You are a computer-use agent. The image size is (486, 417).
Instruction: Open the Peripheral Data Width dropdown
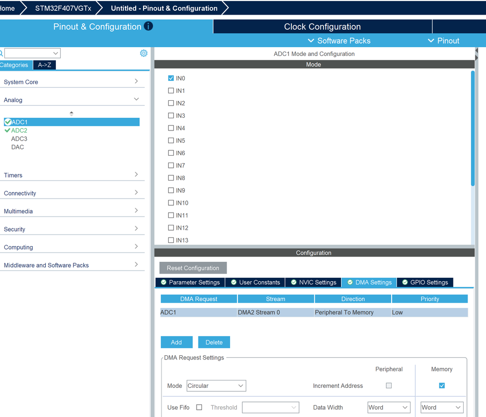coord(389,407)
